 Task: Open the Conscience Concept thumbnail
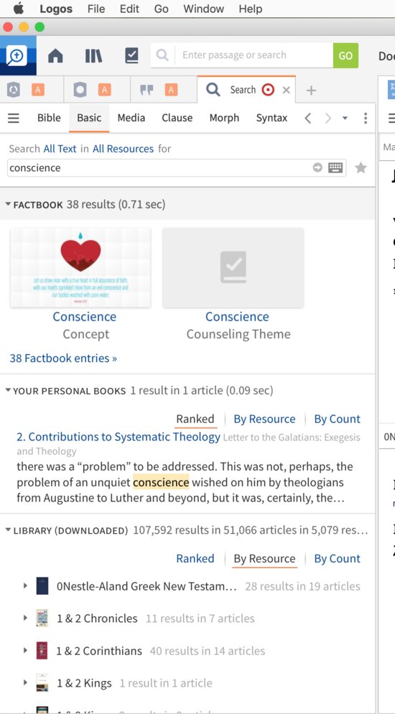point(80,267)
